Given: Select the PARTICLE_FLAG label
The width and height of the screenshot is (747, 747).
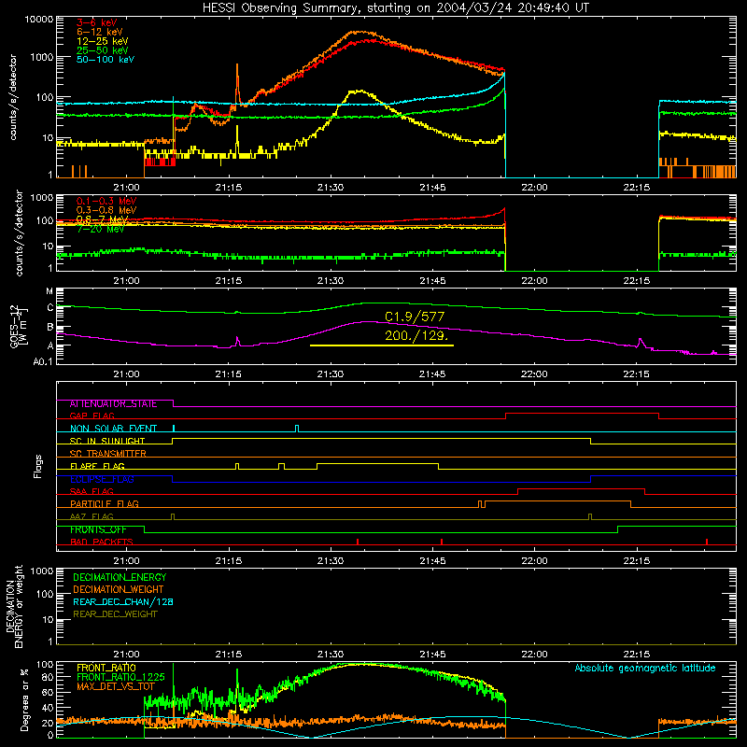Looking at the screenshot, I should pyautogui.click(x=105, y=504).
